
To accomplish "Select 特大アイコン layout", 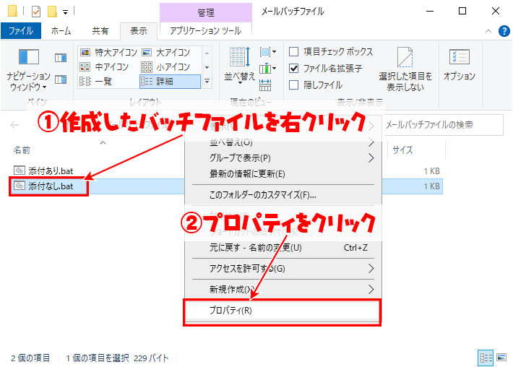I will point(109,52).
